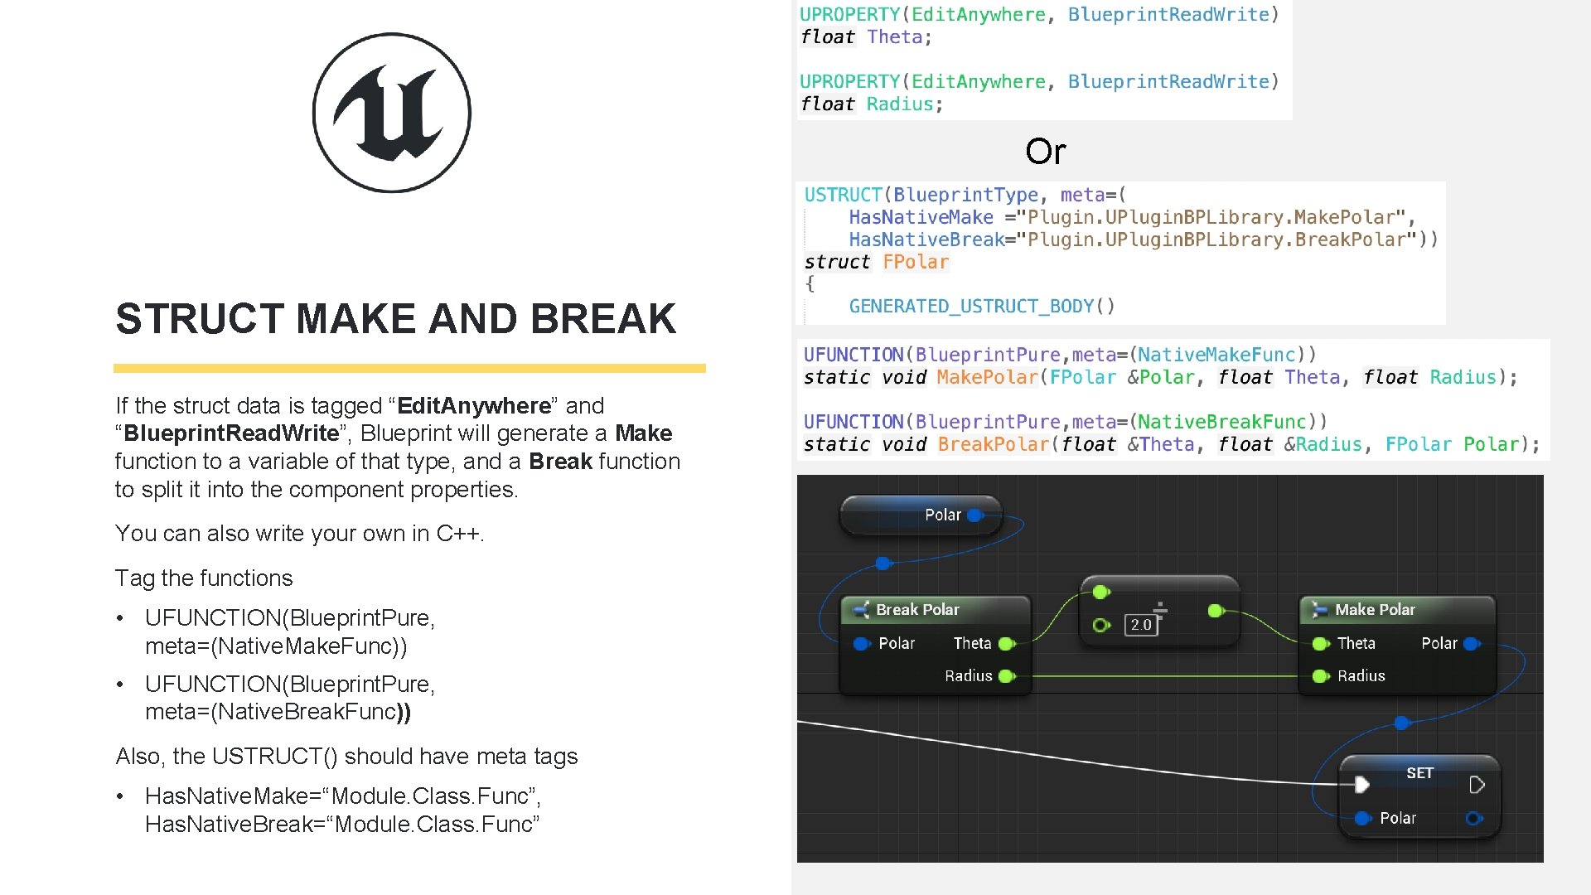Click the Theta output pin on Break Polar
1591x895 pixels.
(x=1006, y=643)
